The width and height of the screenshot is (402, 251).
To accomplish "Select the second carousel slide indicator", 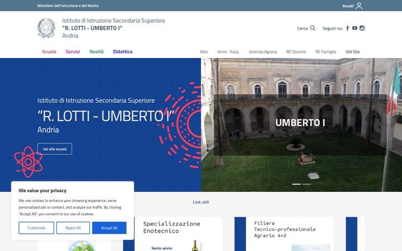I will point(307,184).
